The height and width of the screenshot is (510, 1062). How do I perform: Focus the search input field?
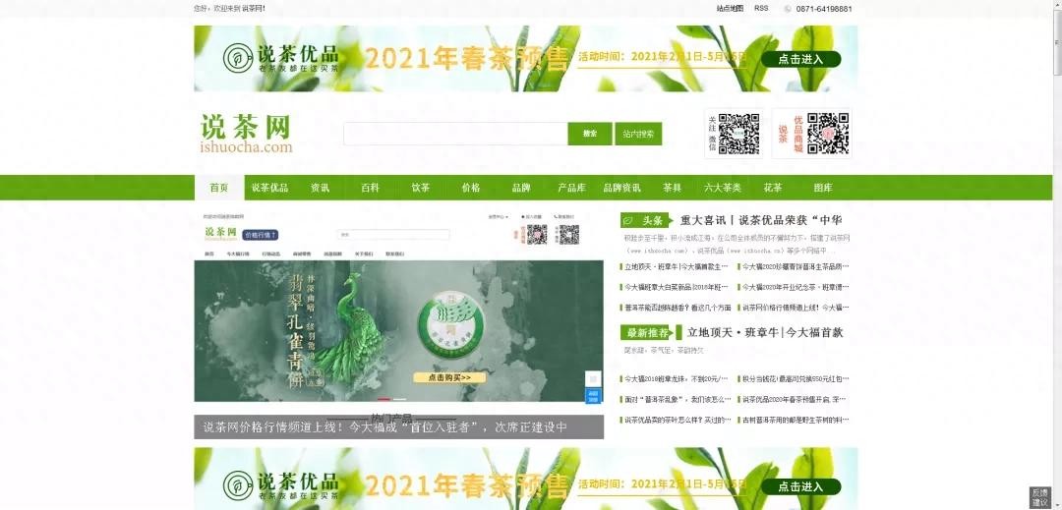click(454, 134)
